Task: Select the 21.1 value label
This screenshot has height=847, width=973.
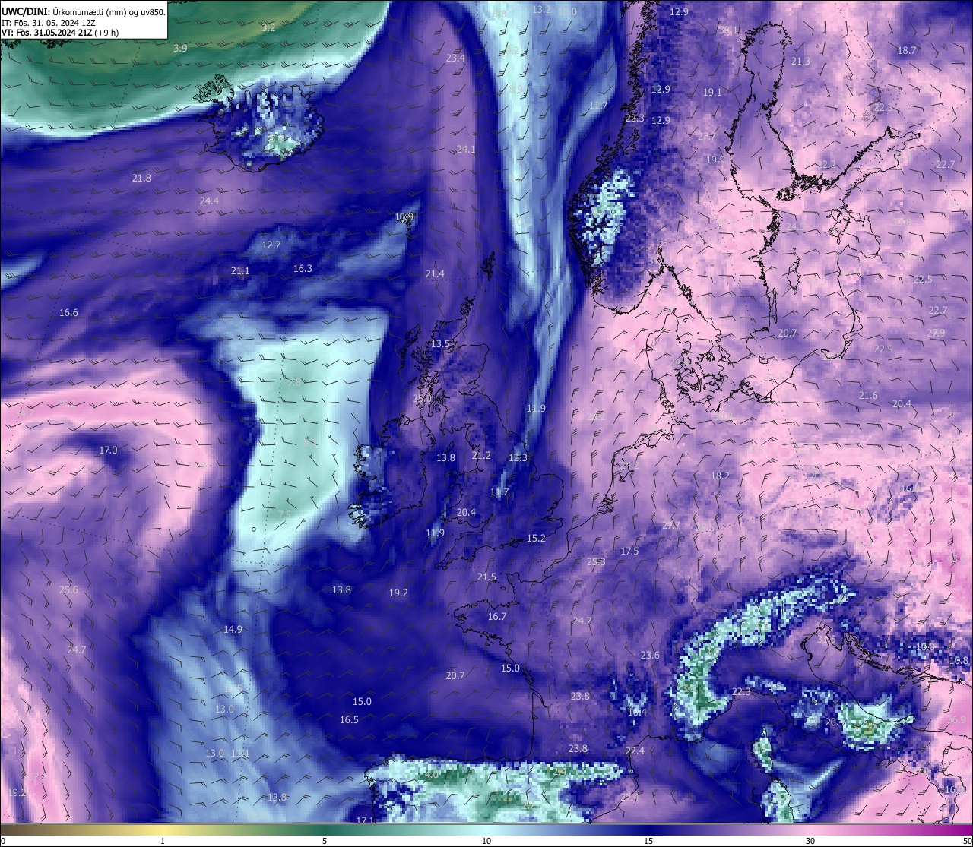Action: coord(240,270)
